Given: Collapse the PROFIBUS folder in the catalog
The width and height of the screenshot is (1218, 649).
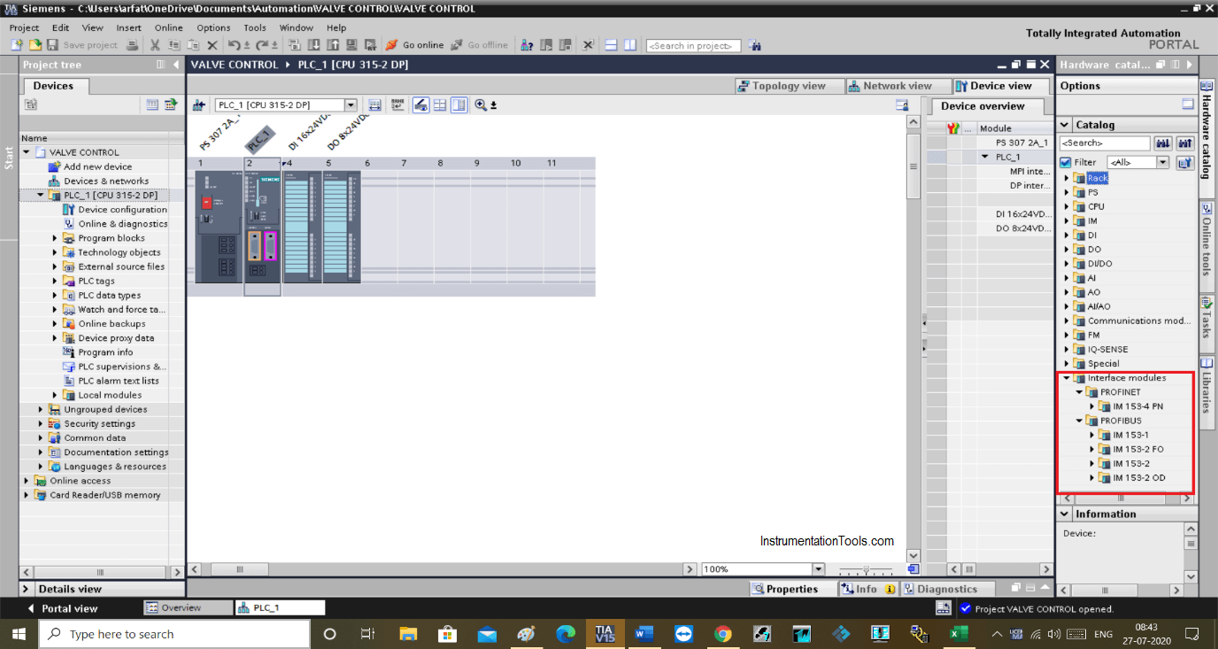Looking at the screenshot, I should [1080, 421].
